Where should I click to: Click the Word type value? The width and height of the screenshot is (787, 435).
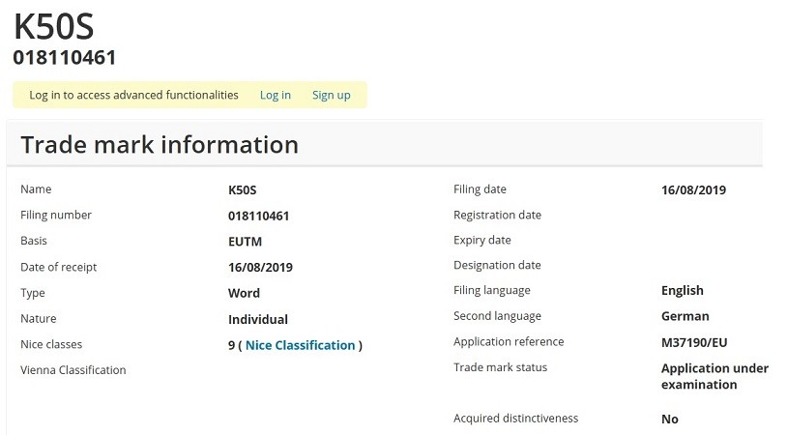click(244, 293)
